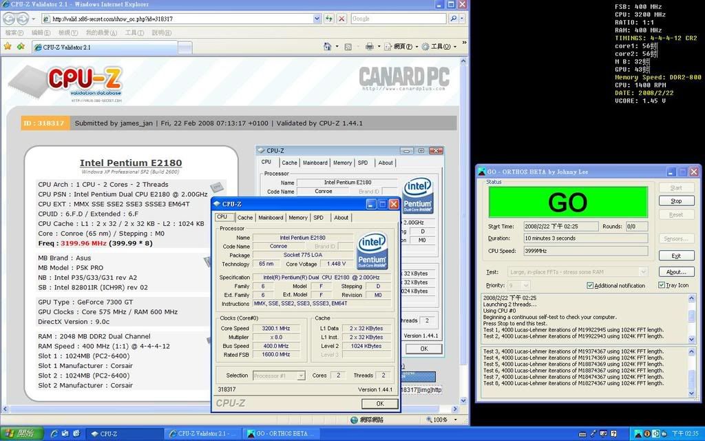Toggle Tray Icon checkbox in ORTHOS
The image size is (705, 441).
point(662,285)
